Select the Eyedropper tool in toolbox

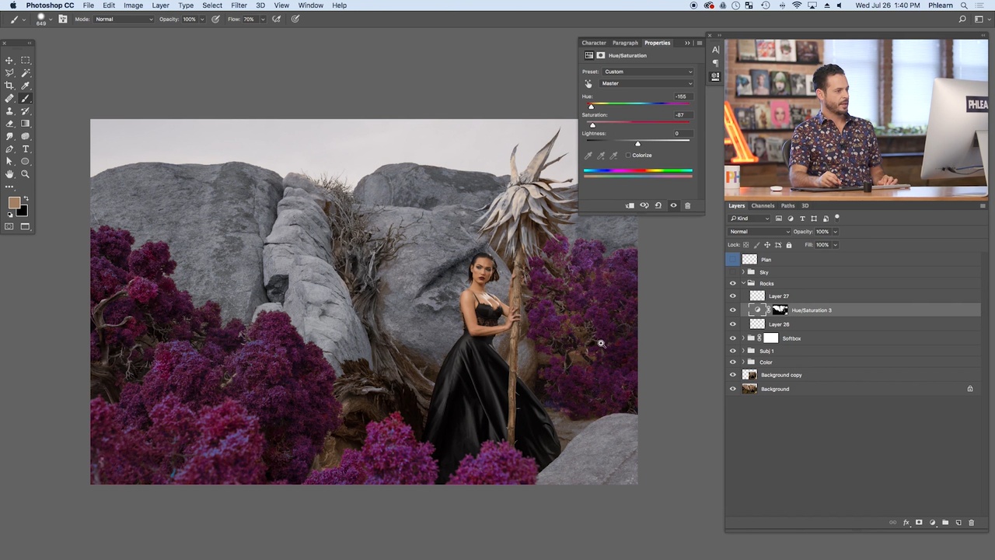pos(26,86)
